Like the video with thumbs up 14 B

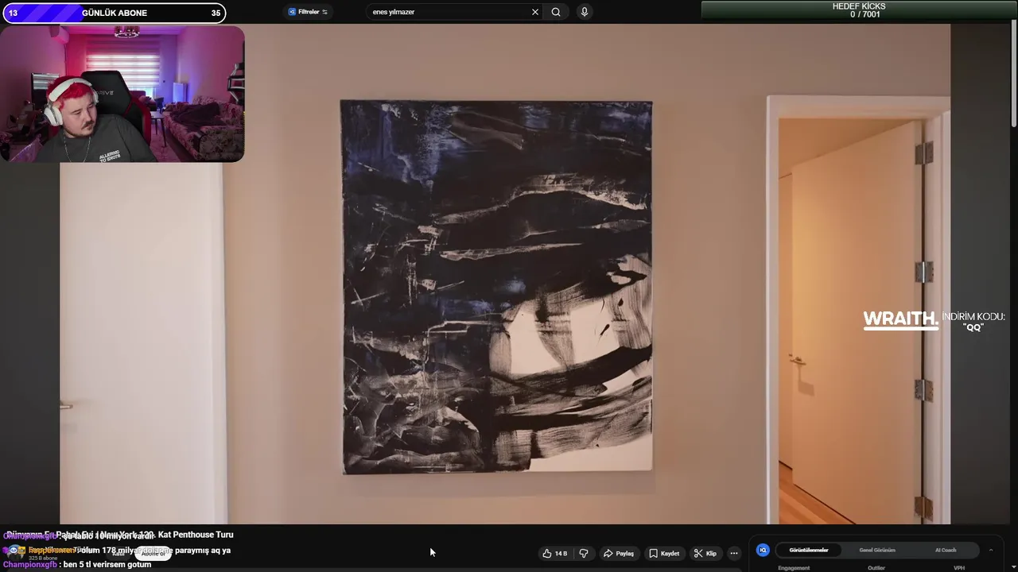[x=555, y=554]
